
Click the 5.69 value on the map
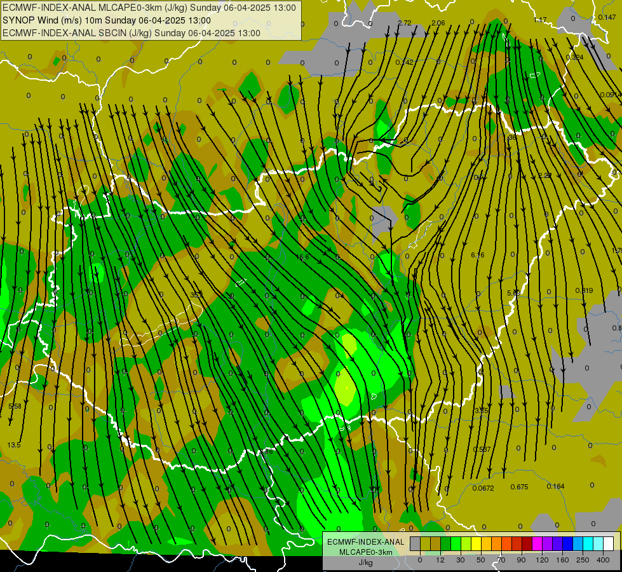[x=514, y=293]
